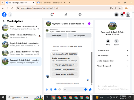The image size is (134, 100).
Task: Navigate back in browser
Action: pyautogui.click(x=3, y=8)
